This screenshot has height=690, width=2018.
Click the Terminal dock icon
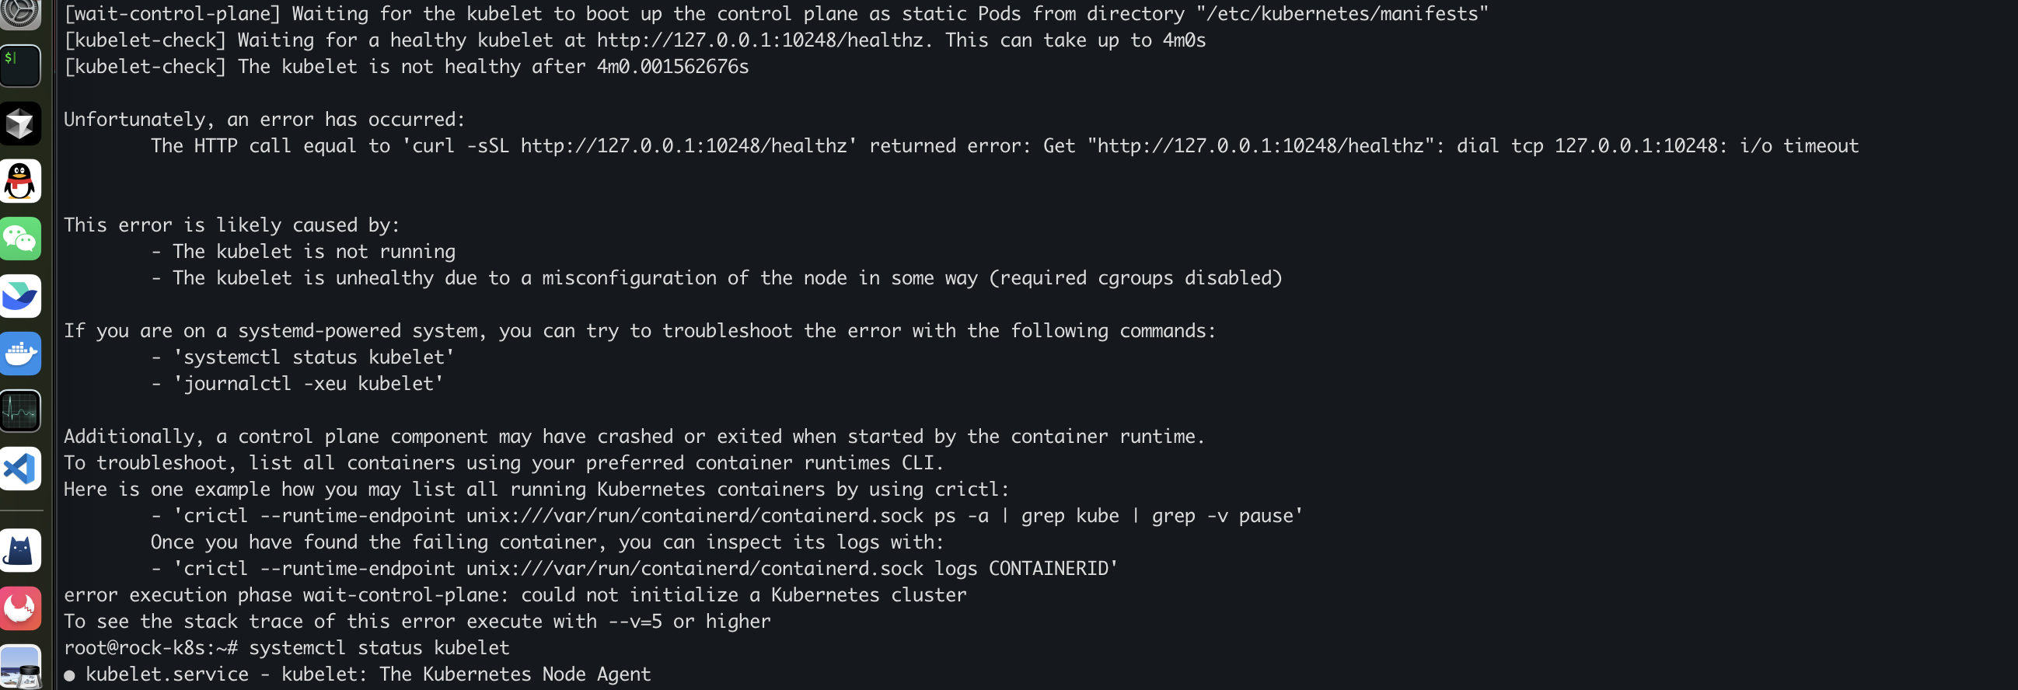[20, 66]
